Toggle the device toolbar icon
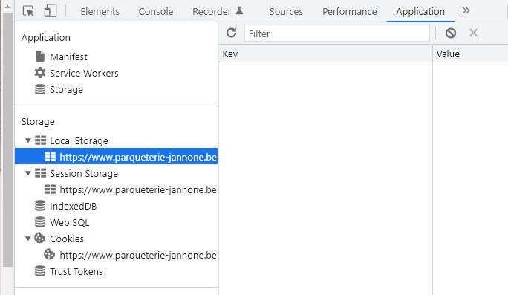This screenshot has width=508, height=295. (x=51, y=10)
